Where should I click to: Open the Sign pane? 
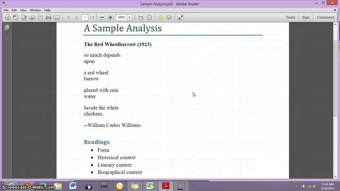tap(306, 17)
